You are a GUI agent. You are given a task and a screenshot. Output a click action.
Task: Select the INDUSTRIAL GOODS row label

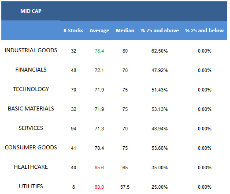pyautogui.click(x=31, y=50)
